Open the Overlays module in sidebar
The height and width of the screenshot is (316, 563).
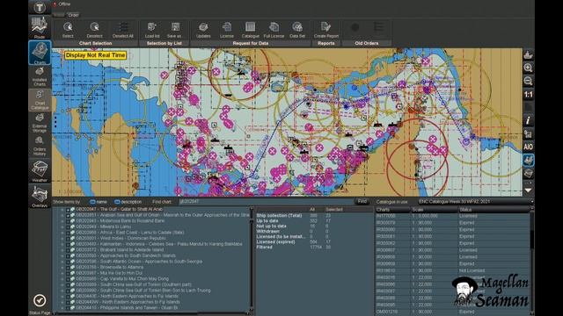point(40,197)
